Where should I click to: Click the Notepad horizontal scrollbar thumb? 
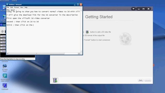[x=37, y=53]
